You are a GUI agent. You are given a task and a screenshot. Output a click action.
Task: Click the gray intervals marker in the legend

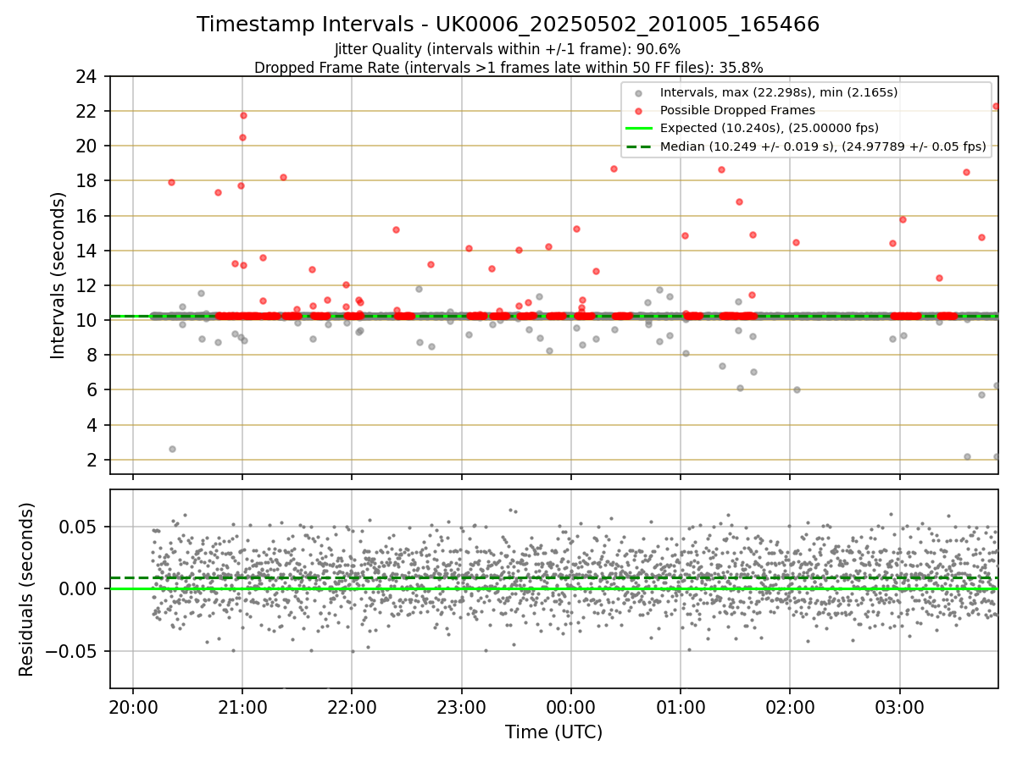coord(639,92)
